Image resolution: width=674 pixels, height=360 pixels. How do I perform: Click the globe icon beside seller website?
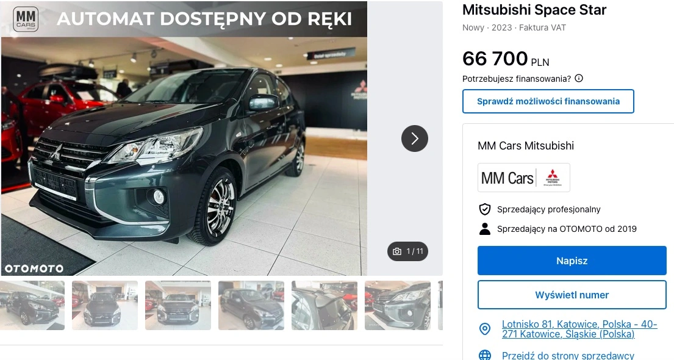484,355
